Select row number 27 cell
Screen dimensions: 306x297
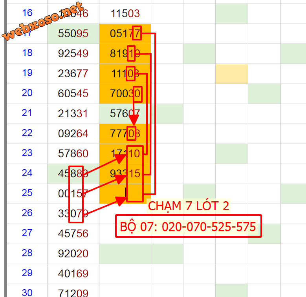click(x=27, y=234)
